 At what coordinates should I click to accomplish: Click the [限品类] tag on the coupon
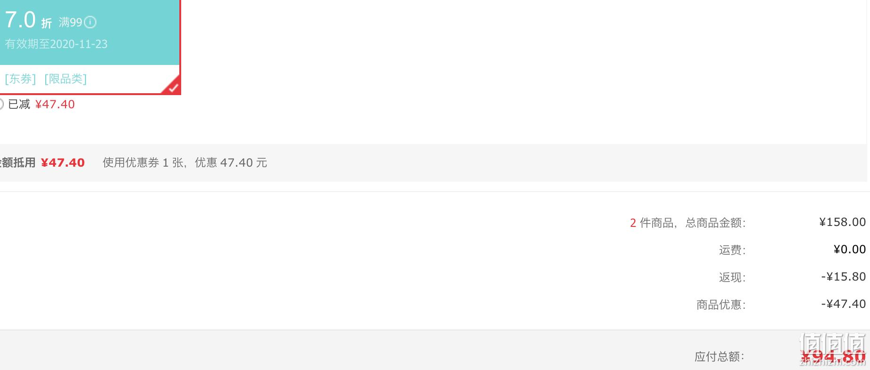coord(66,79)
